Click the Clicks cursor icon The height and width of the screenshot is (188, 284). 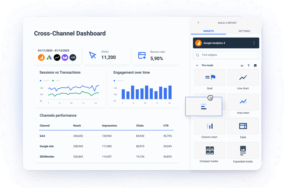tap(93, 55)
